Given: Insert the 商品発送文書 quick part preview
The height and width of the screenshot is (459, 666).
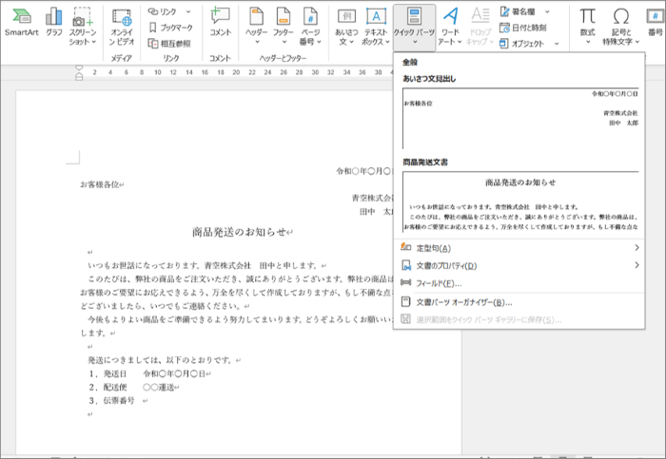Looking at the screenshot, I should (520, 201).
